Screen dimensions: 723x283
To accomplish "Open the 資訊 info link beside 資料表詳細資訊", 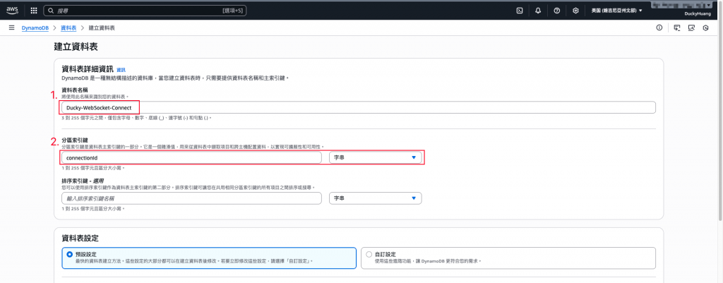I will (121, 70).
